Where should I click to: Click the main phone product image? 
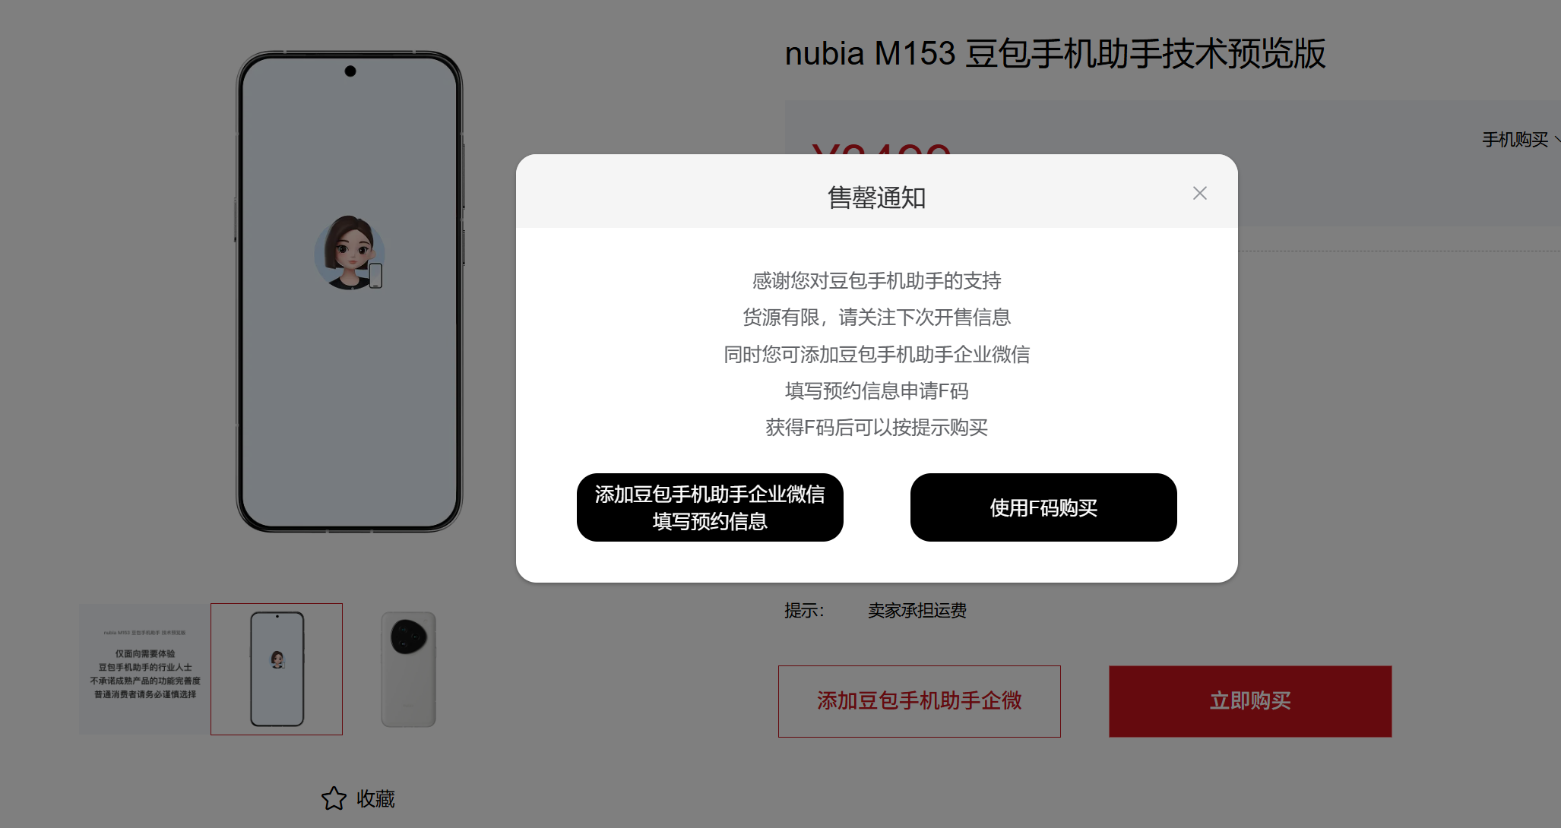click(x=350, y=292)
